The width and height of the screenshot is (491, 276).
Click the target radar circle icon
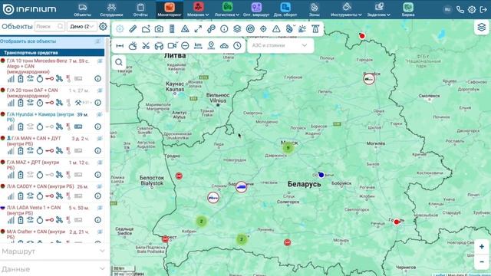point(250,29)
